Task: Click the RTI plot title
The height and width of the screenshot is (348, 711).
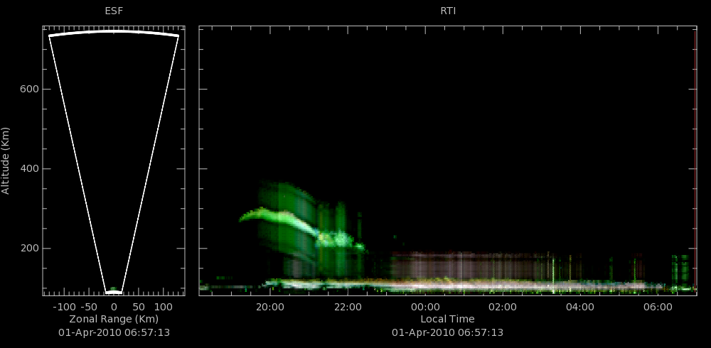Action: pyautogui.click(x=448, y=11)
